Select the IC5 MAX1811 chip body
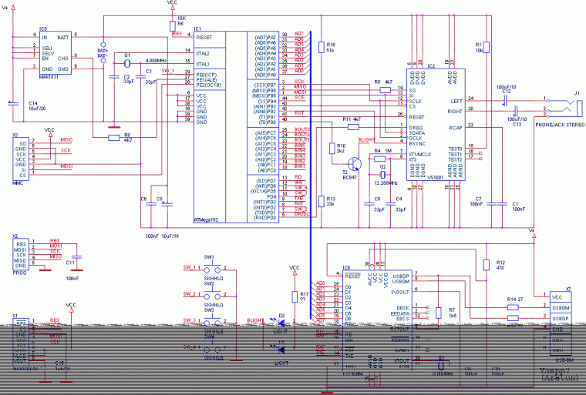586x395 pixels. point(56,53)
